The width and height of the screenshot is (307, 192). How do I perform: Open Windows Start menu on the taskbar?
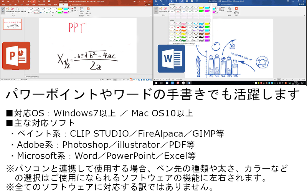pos(155,83)
